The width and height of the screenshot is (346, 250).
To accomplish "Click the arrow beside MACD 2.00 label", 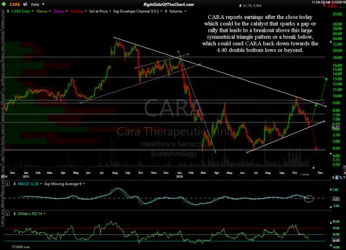I will [330, 190].
